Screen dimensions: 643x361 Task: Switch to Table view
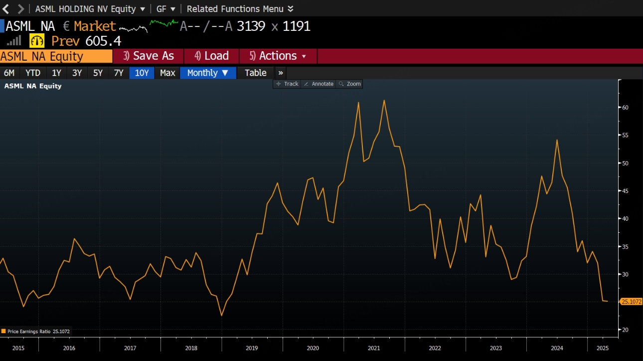255,73
